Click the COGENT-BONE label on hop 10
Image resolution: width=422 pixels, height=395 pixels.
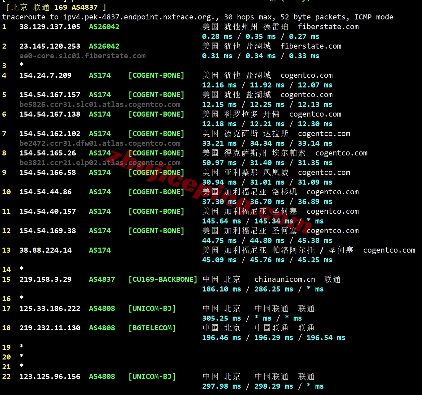(x=156, y=192)
